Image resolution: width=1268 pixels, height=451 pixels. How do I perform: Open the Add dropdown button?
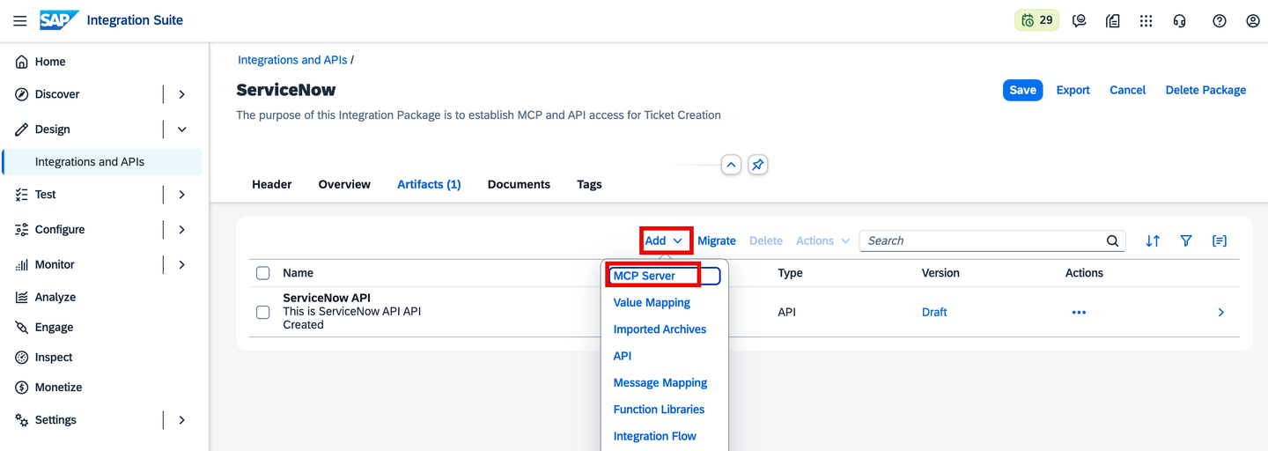click(x=665, y=240)
